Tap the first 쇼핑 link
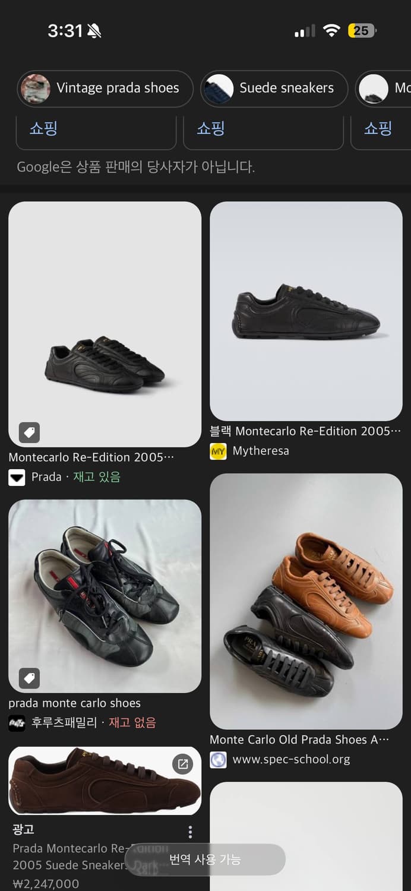The image size is (411, 891). coord(43,128)
